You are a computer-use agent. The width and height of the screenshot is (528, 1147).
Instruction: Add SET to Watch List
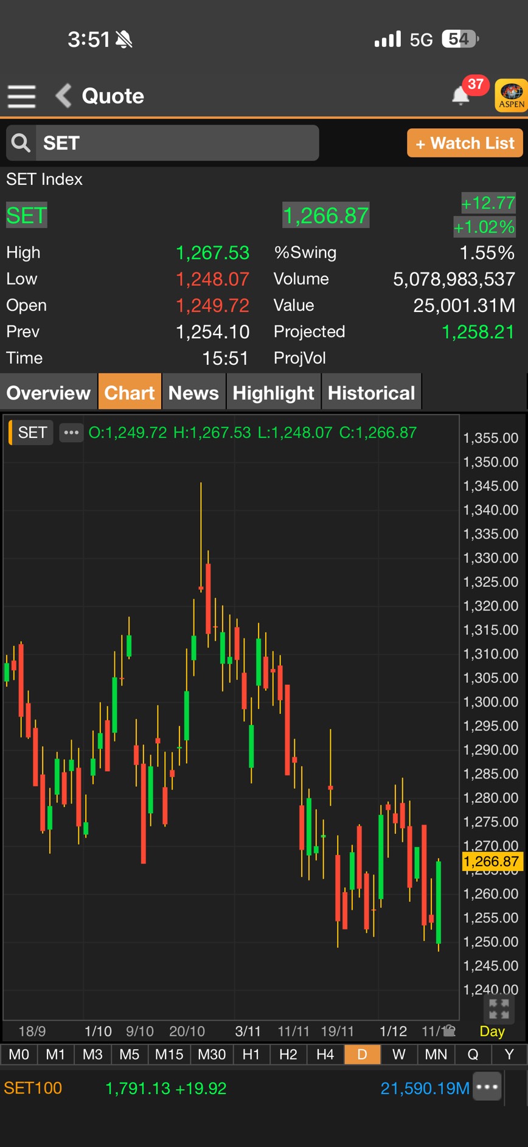[x=465, y=143]
